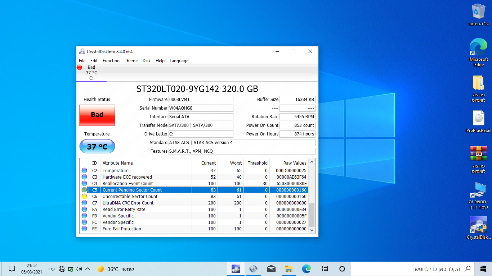The width and height of the screenshot is (492, 276).
Task: Open the Function menu
Action: coord(111,61)
